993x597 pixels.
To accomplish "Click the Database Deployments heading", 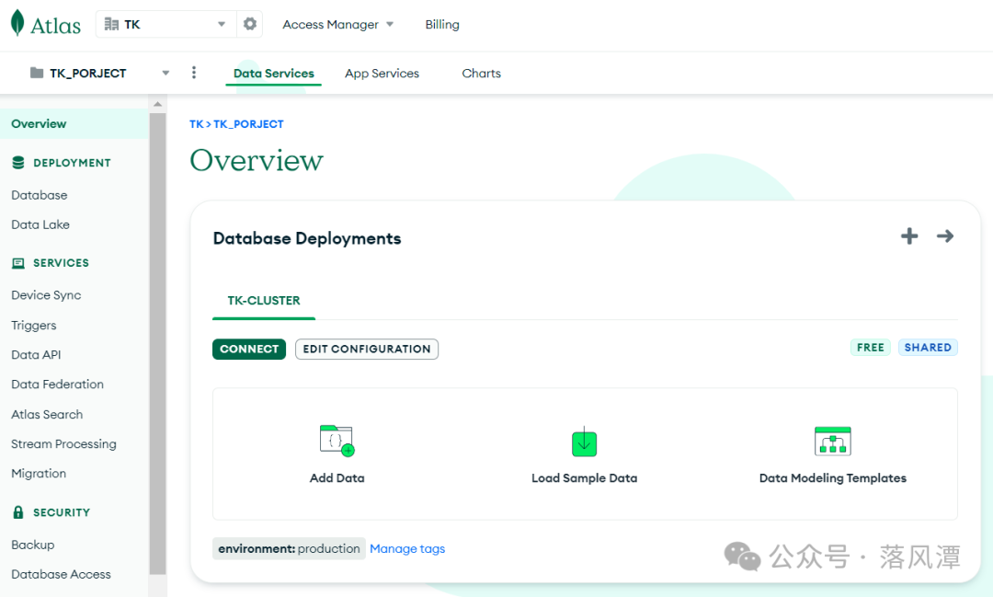I will click(307, 238).
